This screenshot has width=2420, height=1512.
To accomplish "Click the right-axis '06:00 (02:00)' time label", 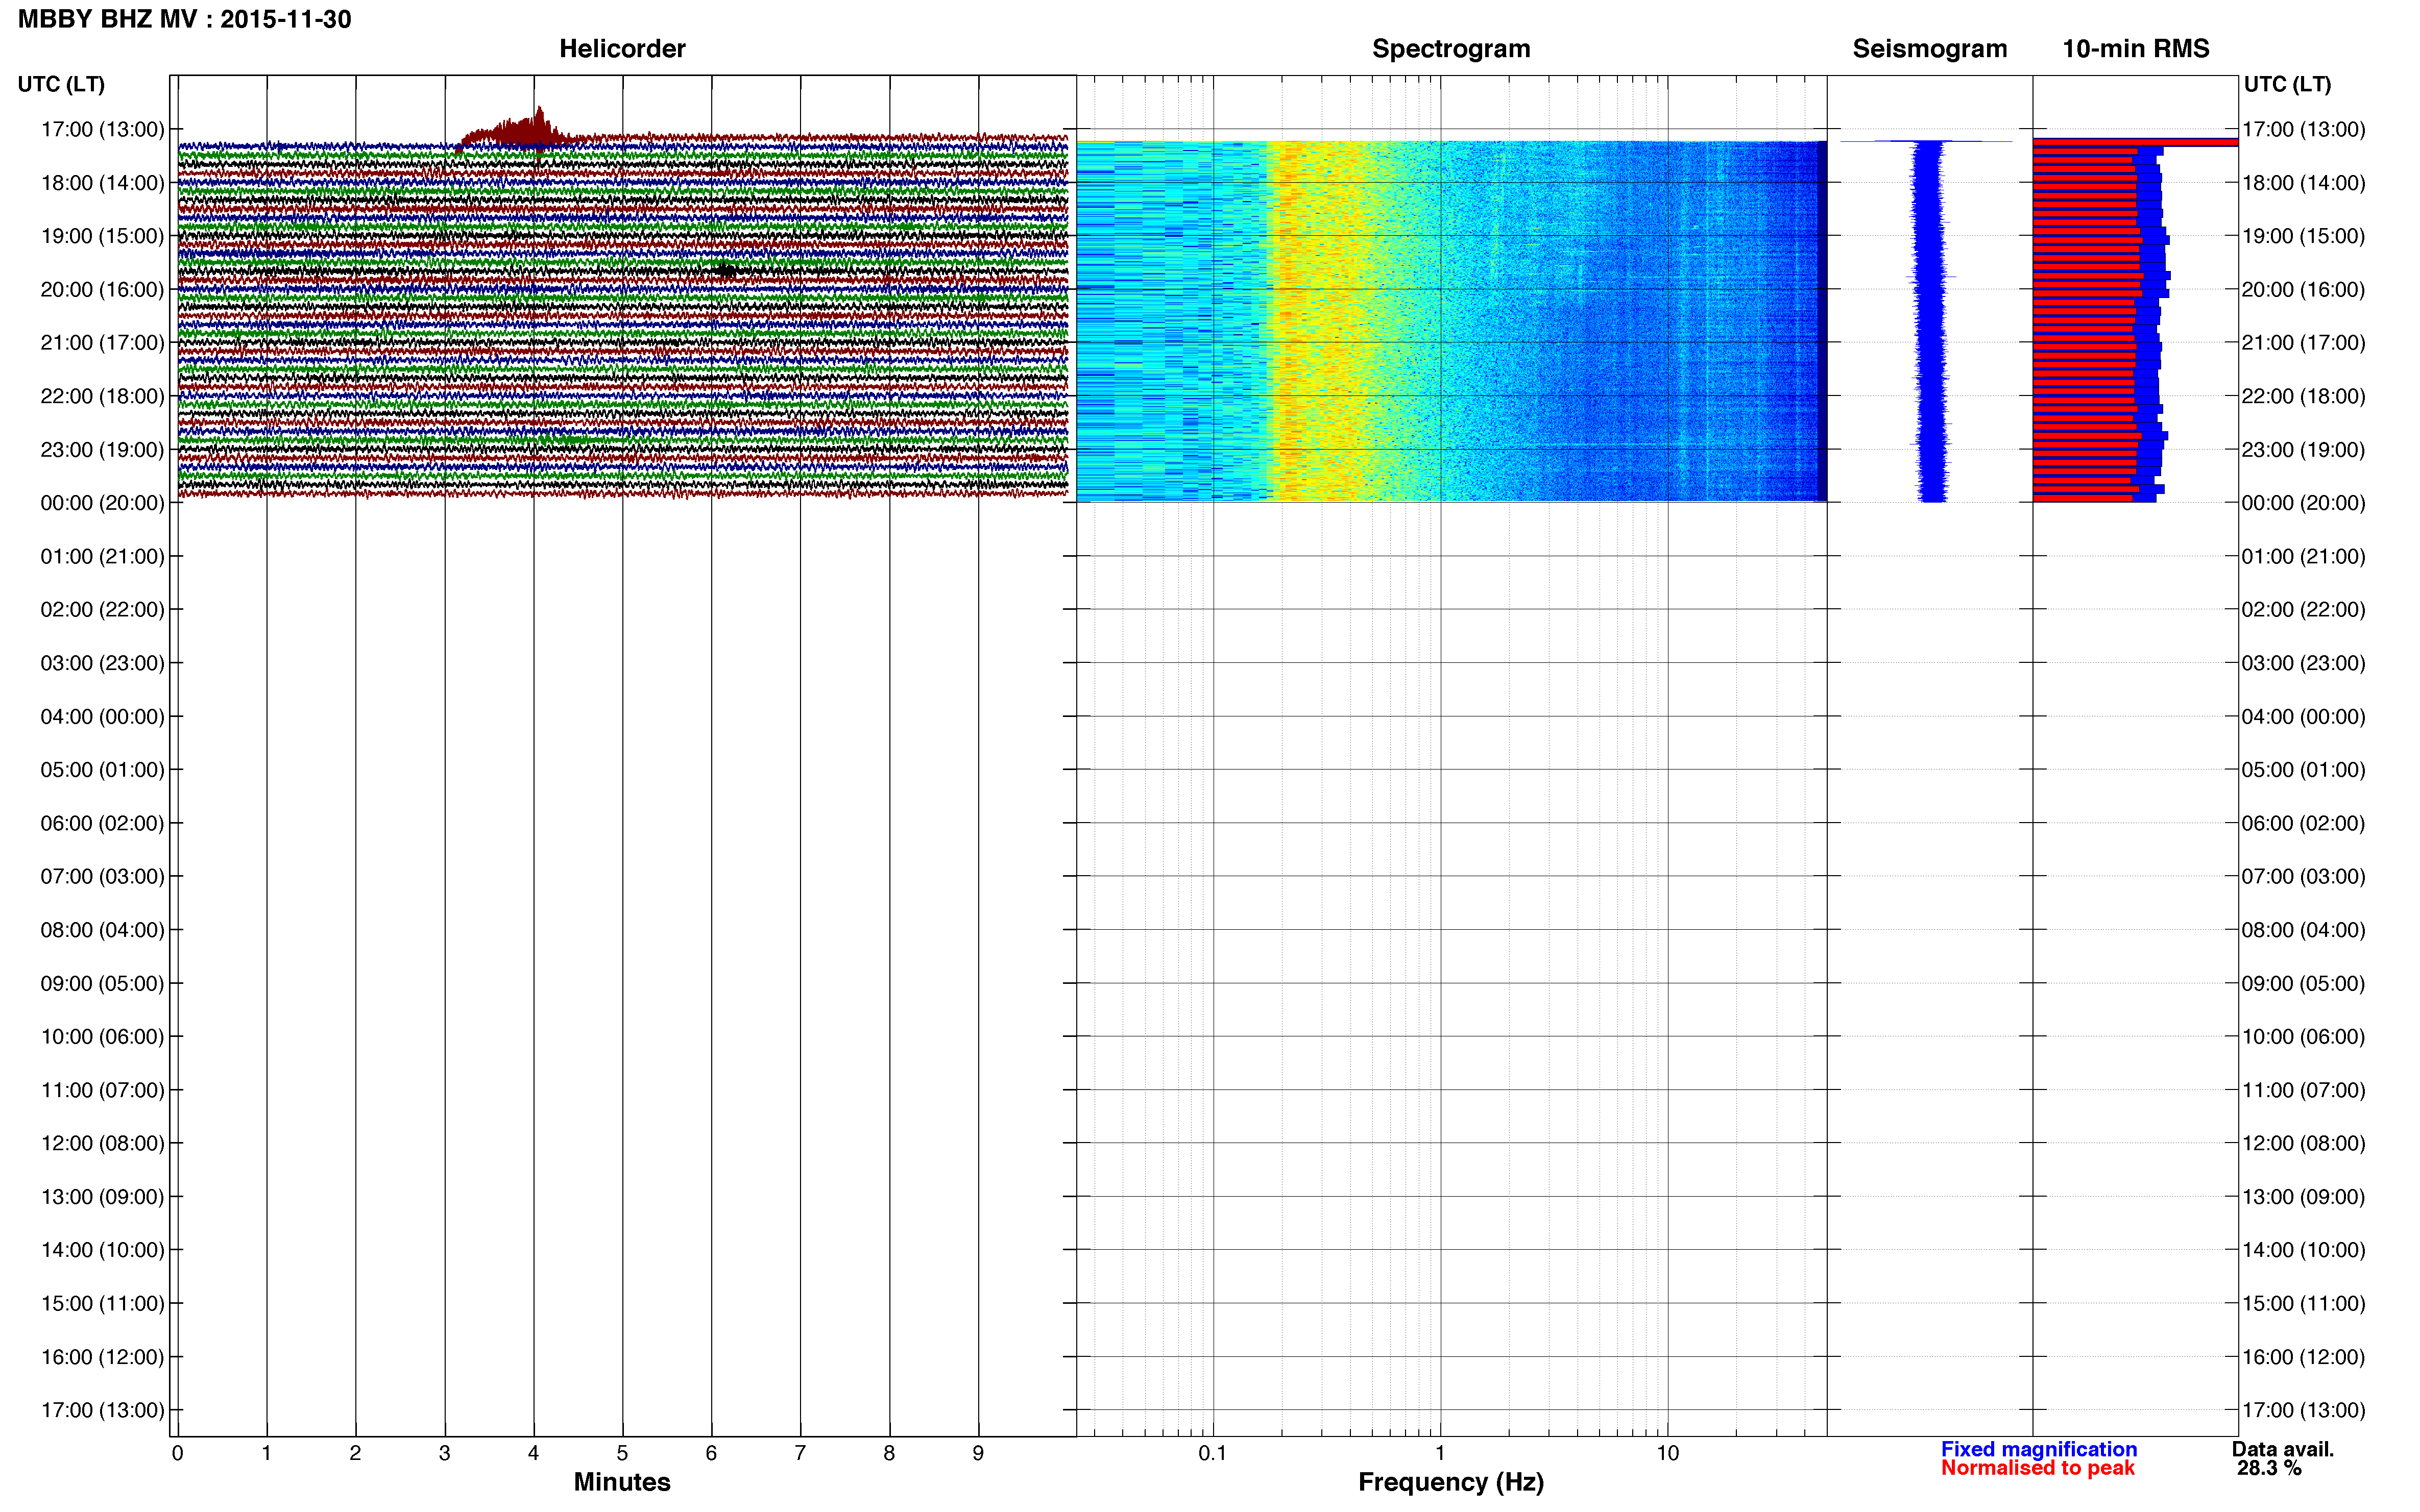I will (x=2303, y=823).
